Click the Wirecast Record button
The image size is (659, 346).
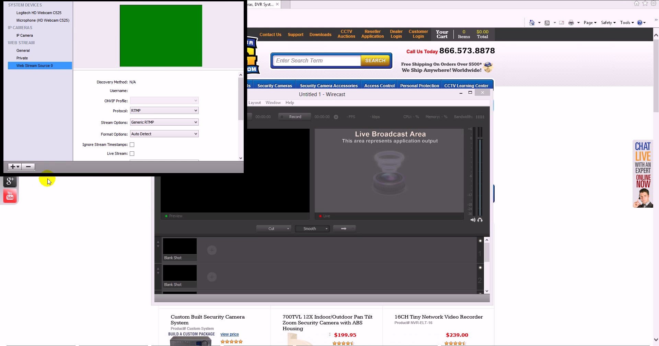pos(294,117)
